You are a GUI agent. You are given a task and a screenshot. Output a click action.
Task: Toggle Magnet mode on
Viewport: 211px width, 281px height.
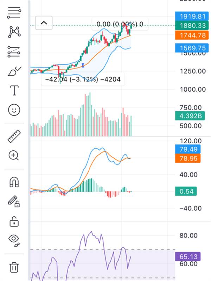click(x=14, y=182)
